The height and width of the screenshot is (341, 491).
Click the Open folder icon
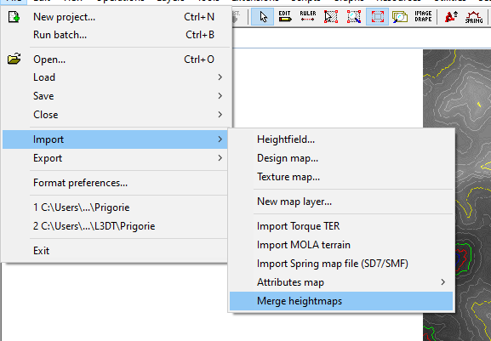coord(14,59)
